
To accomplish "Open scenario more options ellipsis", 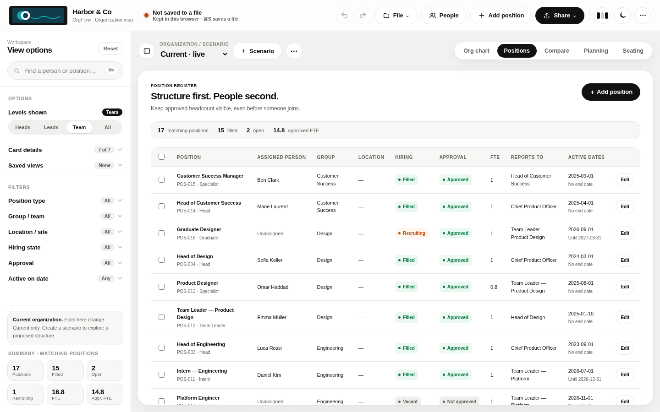I will point(294,51).
